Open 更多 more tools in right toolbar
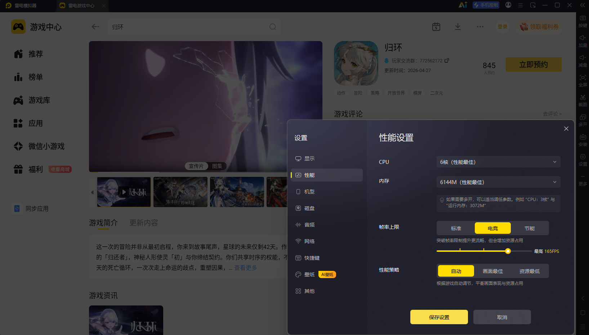Screen dimensions: 589x335 (x=583, y=180)
